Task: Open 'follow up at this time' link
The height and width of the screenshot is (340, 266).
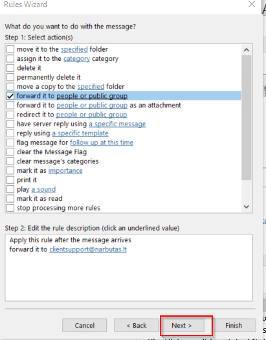Action: [x=102, y=142]
